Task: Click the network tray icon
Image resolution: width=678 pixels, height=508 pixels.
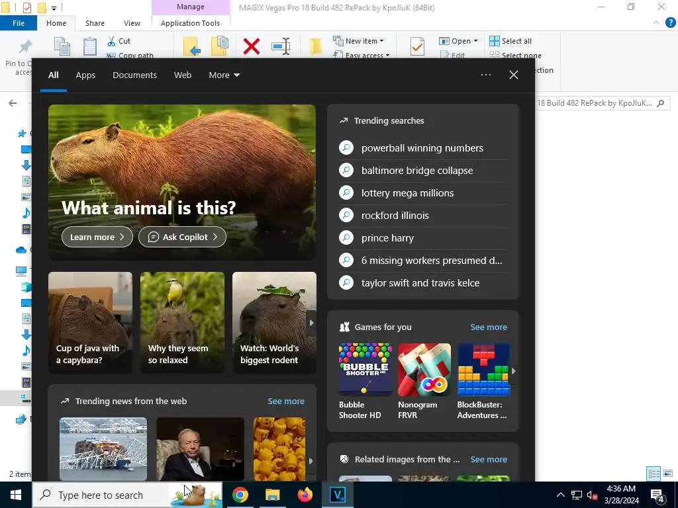Action: (576, 495)
